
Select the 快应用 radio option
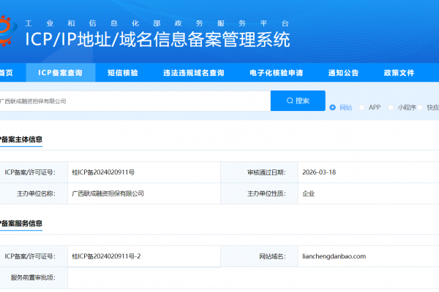(420, 107)
